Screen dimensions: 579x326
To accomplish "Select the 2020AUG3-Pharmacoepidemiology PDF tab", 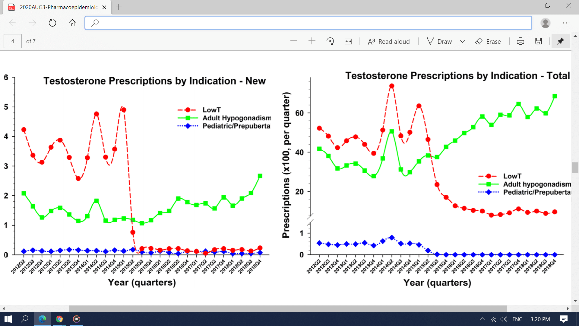I will tap(57, 7).
